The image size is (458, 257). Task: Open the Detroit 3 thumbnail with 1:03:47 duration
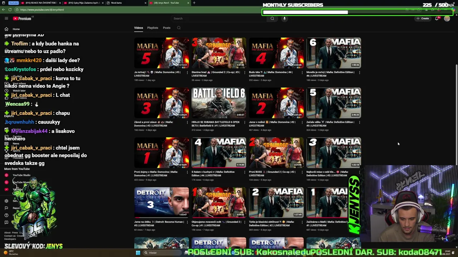(161, 202)
